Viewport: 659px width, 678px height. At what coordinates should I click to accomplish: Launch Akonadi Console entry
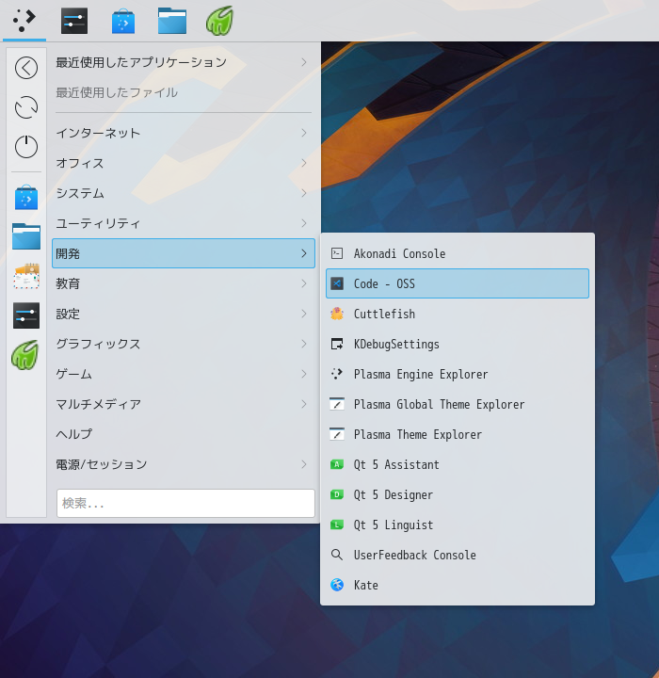tap(458, 253)
